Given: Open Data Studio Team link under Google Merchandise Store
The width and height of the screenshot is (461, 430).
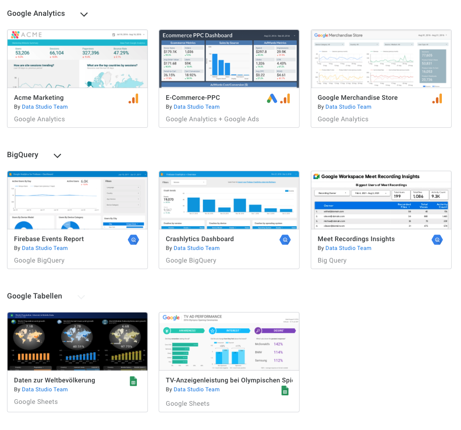Looking at the screenshot, I should click(349, 107).
